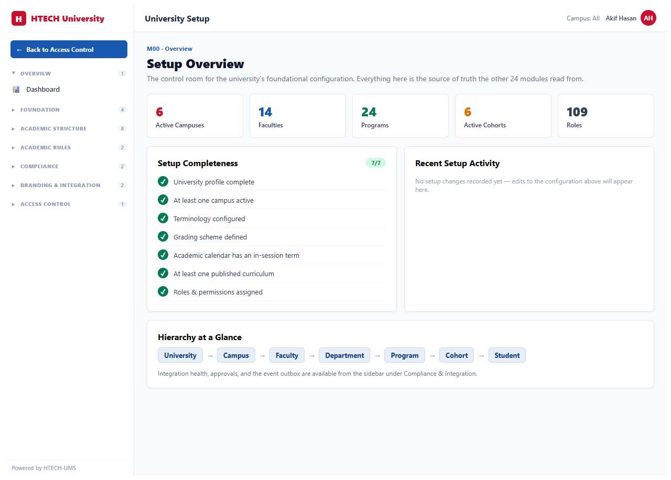
Task: Click checkmark beside Roles & permissions assigned
Action: click(163, 291)
